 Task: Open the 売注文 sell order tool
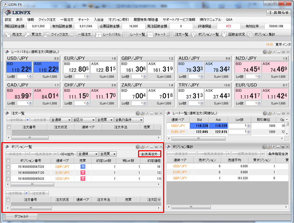tap(14, 34)
